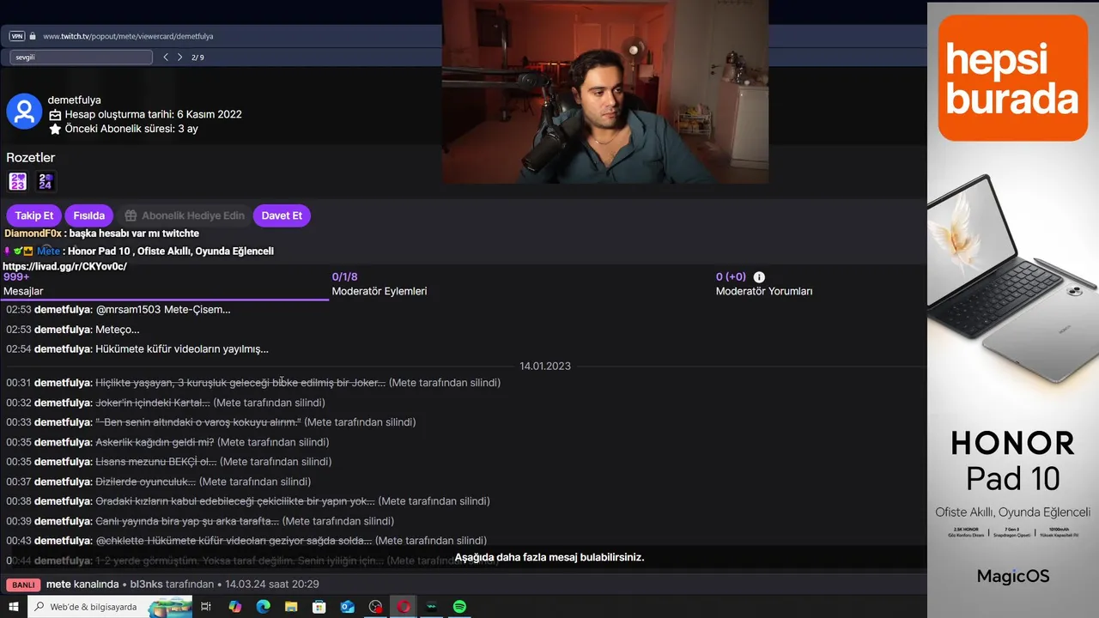
Task: Open the livad.gg link
Action: 65,267
